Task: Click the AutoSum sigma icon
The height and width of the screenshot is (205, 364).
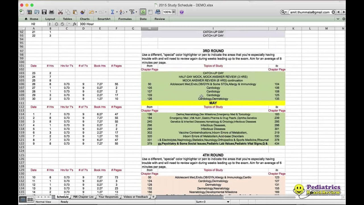Action: pos(112,12)
